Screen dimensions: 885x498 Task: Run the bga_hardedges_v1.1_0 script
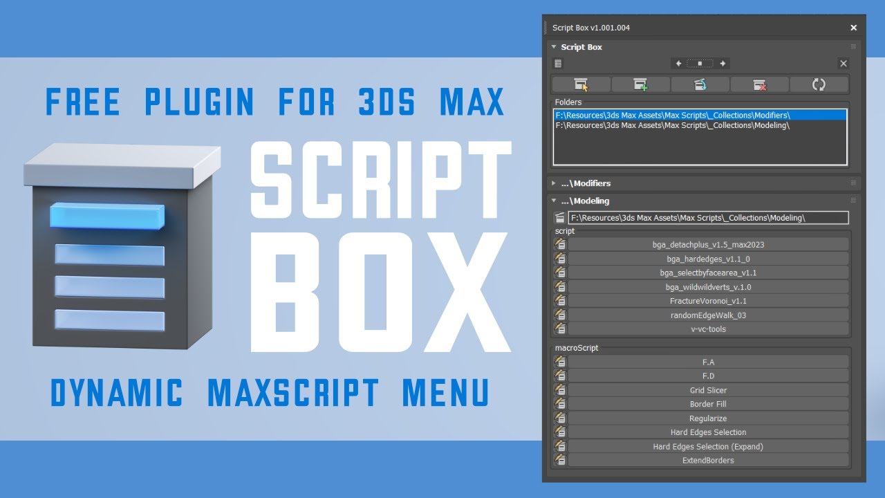pyautogui.click(x=708, y=259)
